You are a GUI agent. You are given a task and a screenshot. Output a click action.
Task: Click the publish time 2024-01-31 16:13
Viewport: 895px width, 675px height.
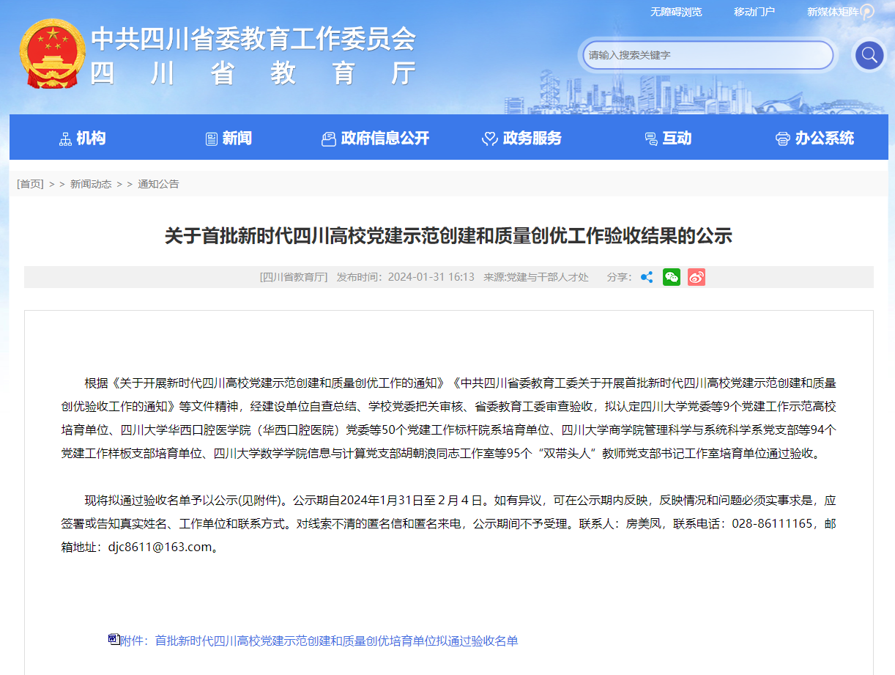coord(431,277)
